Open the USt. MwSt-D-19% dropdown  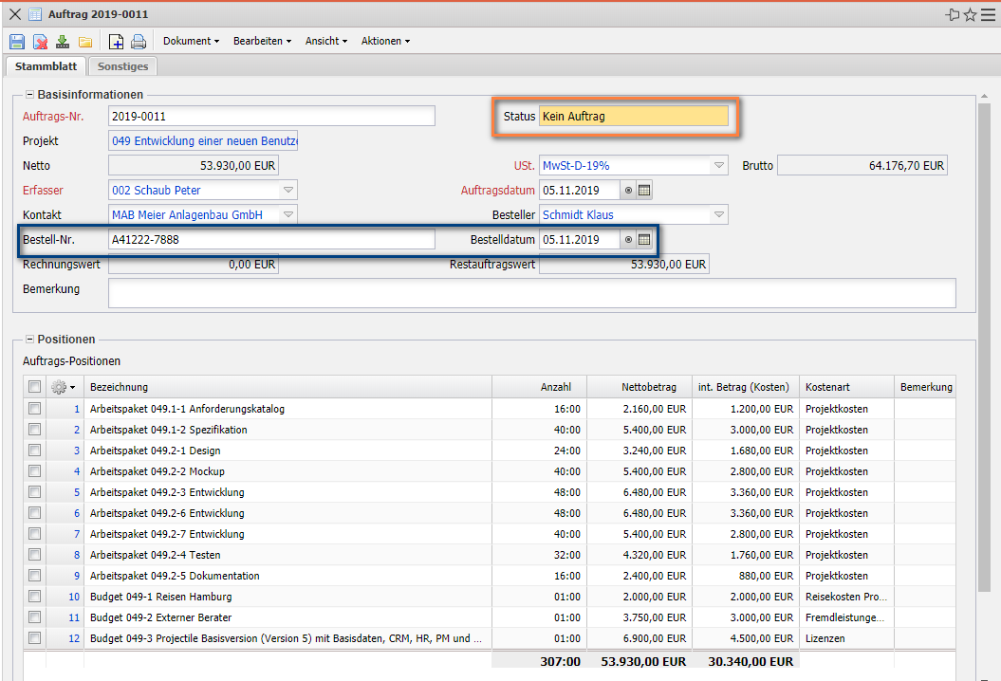[x=719, y=166]
